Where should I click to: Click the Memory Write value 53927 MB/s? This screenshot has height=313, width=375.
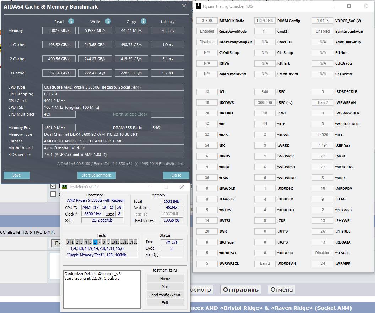[95, 30]
